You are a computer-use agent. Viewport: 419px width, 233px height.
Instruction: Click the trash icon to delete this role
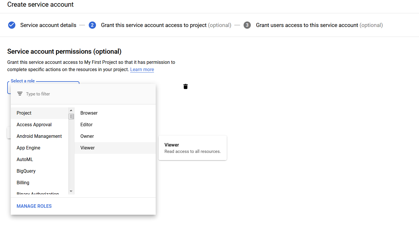point(185,86)
